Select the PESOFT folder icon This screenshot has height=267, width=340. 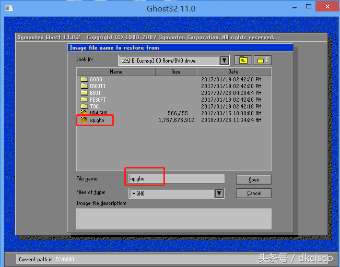click(x=85, y=100)
